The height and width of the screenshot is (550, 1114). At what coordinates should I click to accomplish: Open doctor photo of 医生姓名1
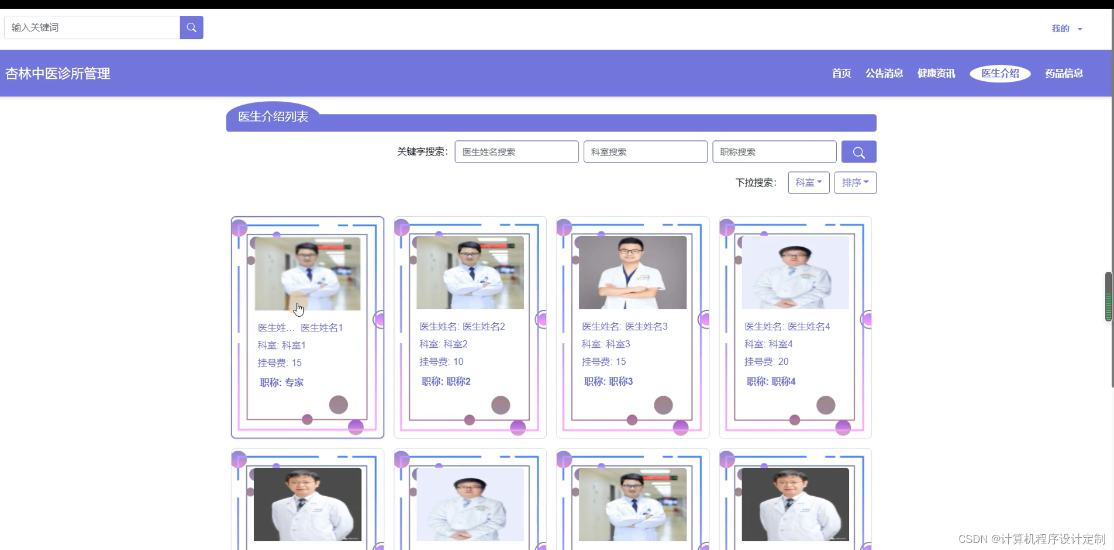click(308, 273)
